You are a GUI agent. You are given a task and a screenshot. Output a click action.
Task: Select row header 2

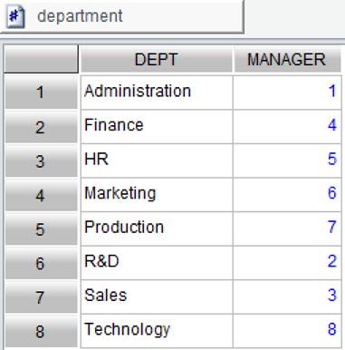pyautogui.click(x=41, y=127)
